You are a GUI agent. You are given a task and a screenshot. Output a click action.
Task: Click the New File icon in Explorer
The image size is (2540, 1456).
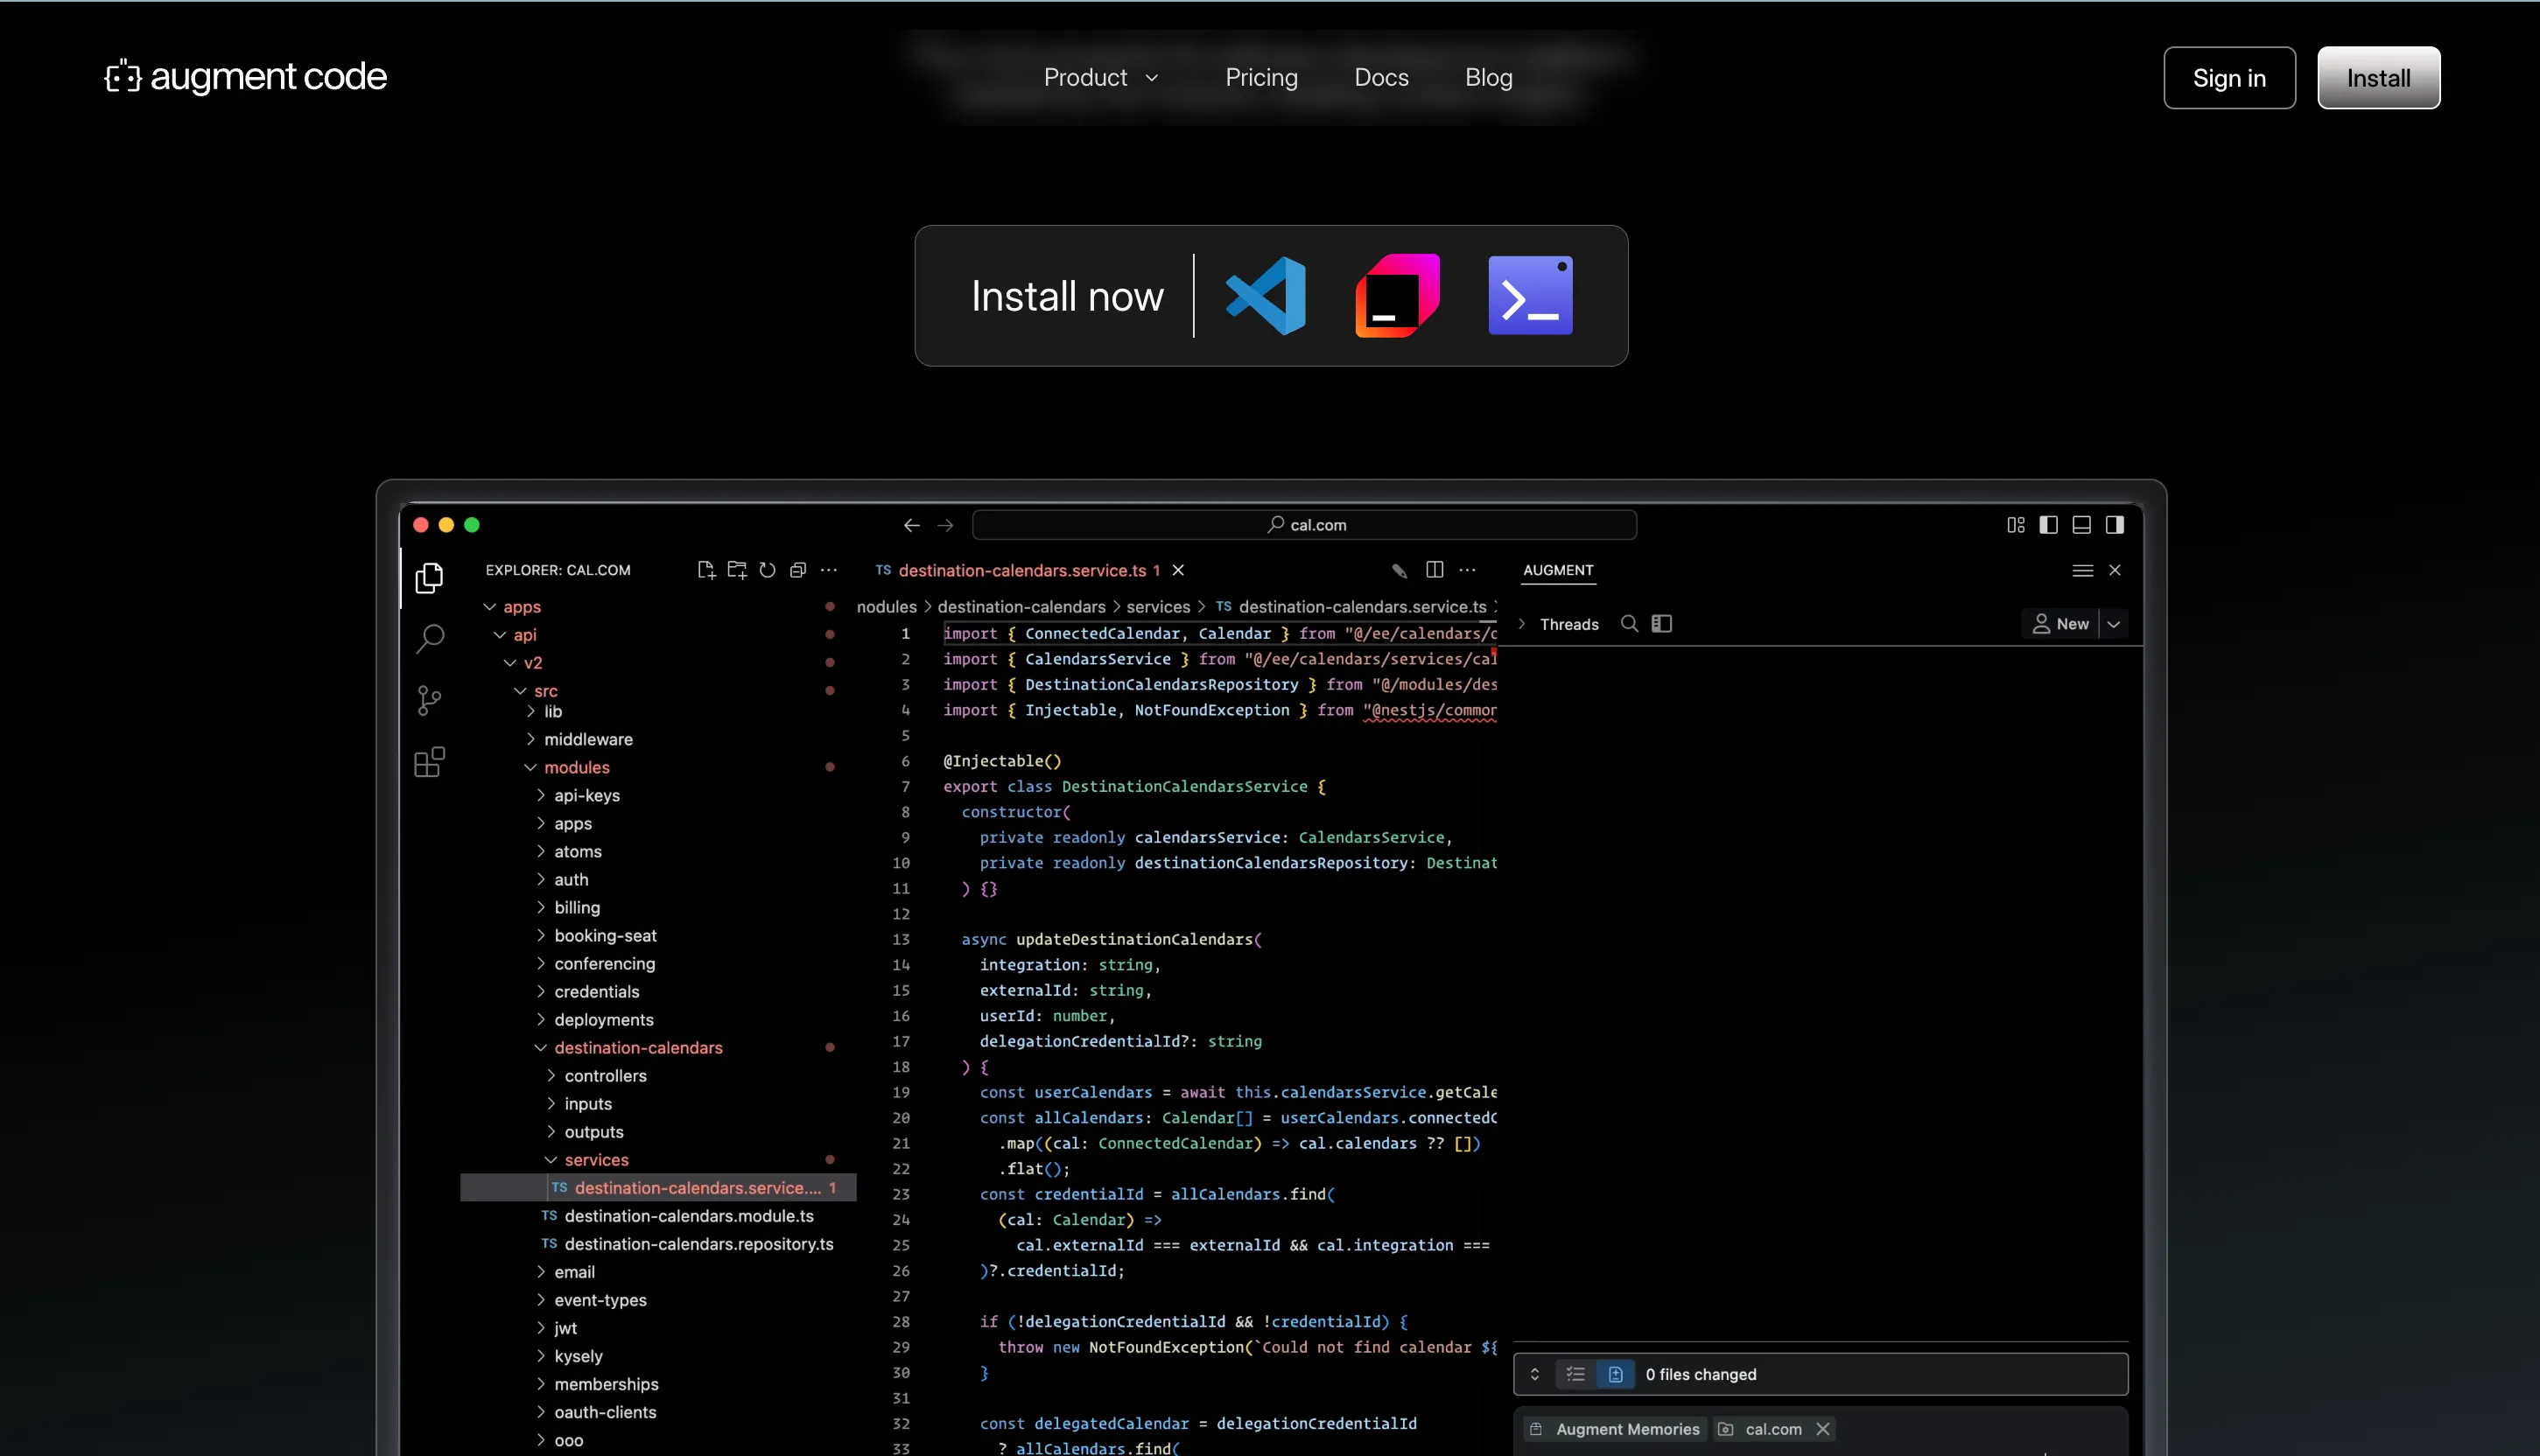point(706,569)
